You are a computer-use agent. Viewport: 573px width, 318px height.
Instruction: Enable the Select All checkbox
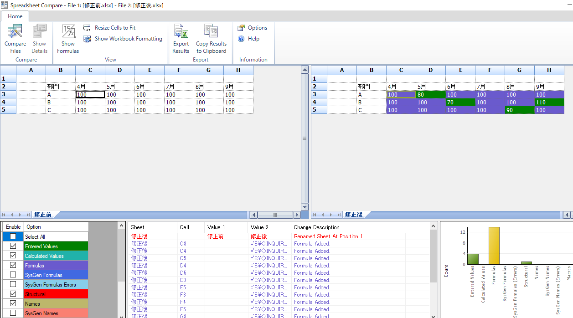[13, 236]
